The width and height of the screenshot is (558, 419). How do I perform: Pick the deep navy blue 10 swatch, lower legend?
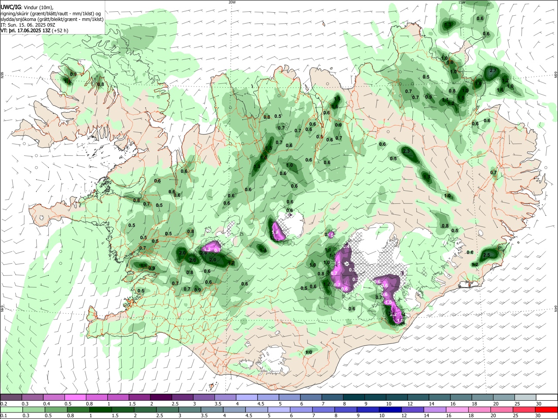pos(390,409)
